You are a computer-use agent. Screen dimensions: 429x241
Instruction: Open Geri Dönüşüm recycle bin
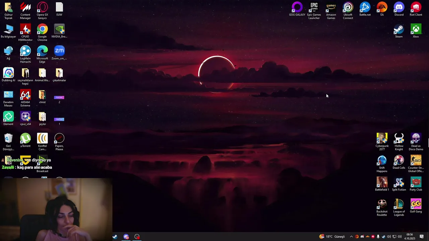point(8,142)
